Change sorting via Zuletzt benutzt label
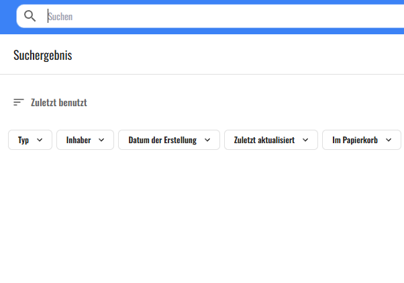Image resolution: width=404 pixels, height=283 pixels. [x=59, y=103]
